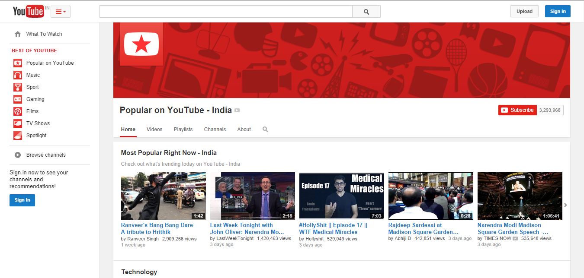This screenshot has width=584, height=278.
Task: Click the Sport trophy icon
Action: click(x=18, y=87)
